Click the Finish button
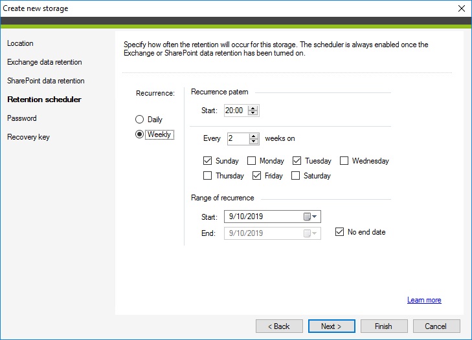The width and height of the screenshot is (472, 340). tap(384, 326)
